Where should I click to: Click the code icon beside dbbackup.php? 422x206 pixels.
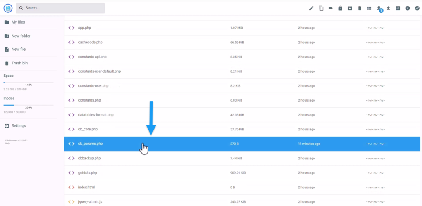tap(71, 158)
